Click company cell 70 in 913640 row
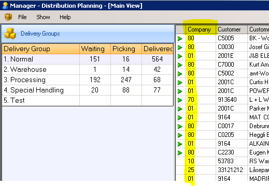This screenshot has height=186, width=269. pyautogui.click(x=201, y=100)
